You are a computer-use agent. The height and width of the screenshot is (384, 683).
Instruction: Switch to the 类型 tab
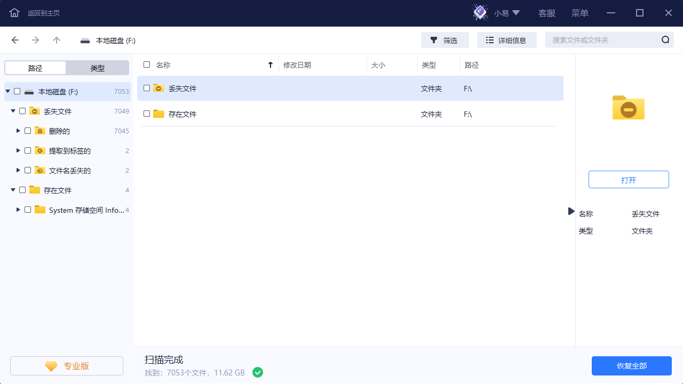pyautogui.click(x=97, y=67)
